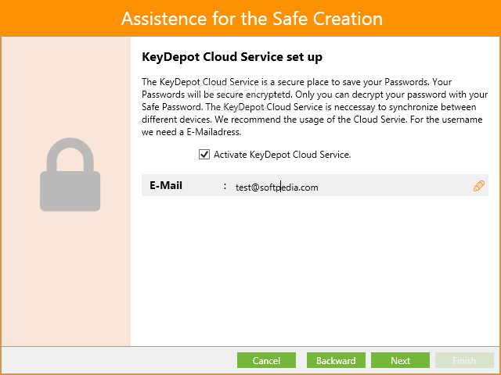
Task: Go back with the Backward button
Action: pyautogui.click(x=336, y=360)
